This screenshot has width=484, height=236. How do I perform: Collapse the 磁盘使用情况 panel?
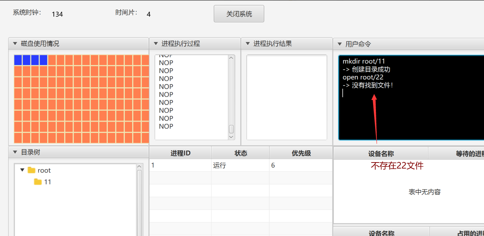coord(15,44)
